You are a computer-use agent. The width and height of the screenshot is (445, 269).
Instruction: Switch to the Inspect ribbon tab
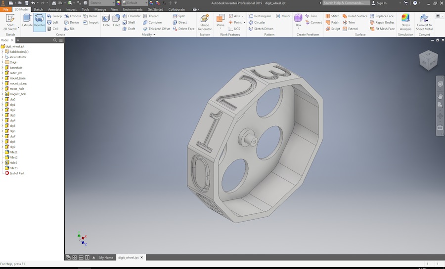[71, 9]
